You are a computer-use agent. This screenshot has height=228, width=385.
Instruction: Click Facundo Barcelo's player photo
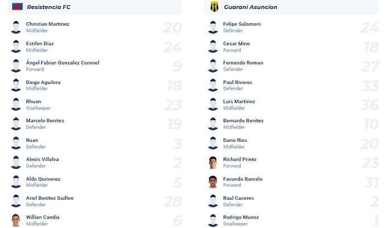212,182
